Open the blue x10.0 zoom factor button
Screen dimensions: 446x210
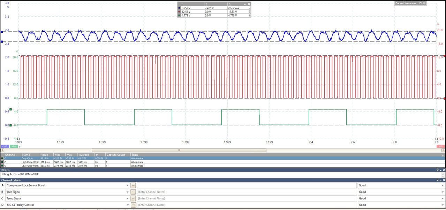[5, 147]
